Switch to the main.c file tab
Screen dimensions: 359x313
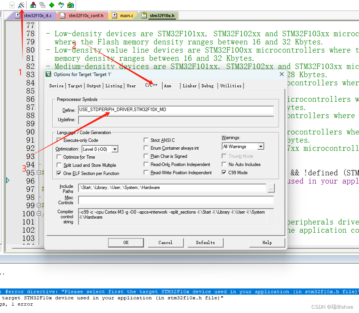[x=127, y=16]
